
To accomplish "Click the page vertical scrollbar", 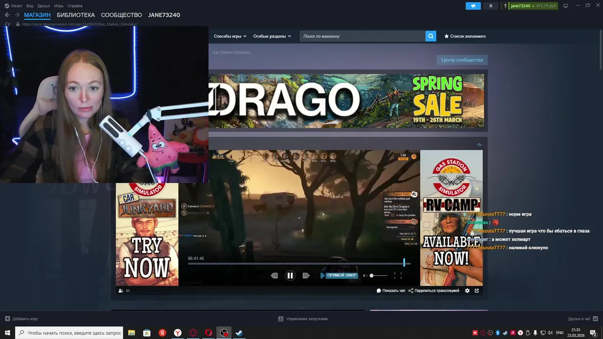I will point(600,49).
